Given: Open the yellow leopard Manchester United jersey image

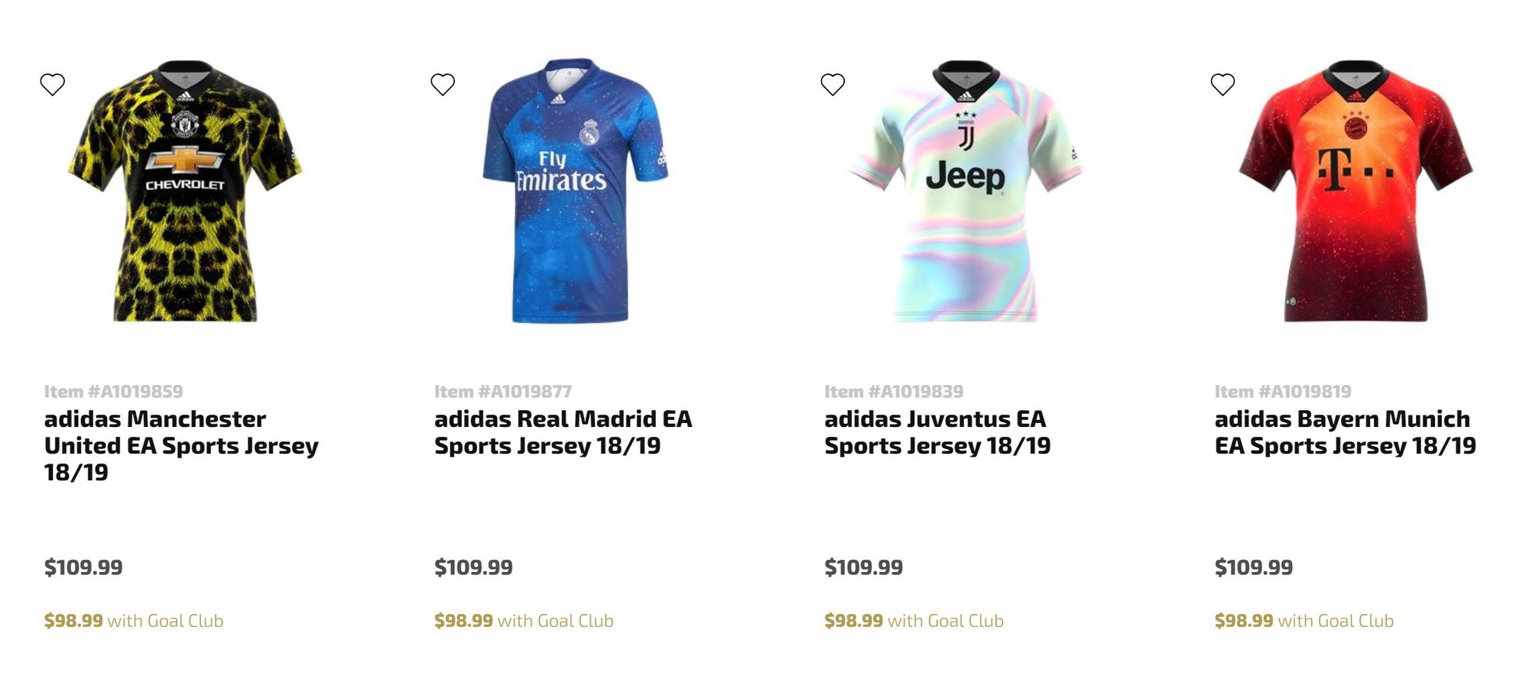Looking at the screenshot, I should point(185,191).
